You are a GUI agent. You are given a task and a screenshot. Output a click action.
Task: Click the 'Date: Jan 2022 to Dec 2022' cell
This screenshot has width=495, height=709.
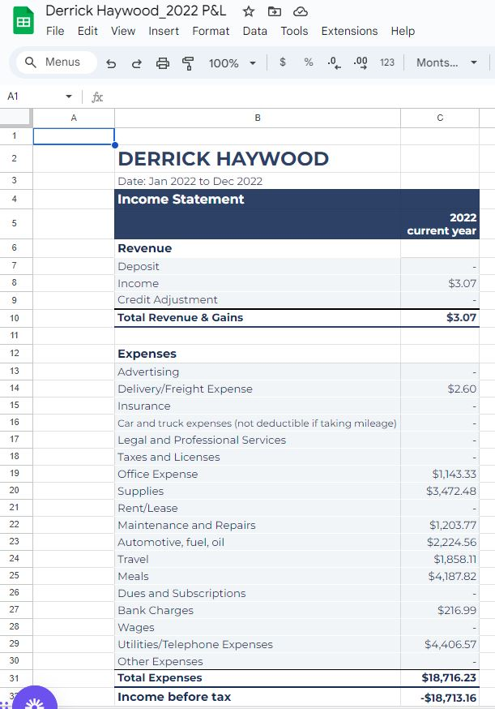[x=258, y=181]
